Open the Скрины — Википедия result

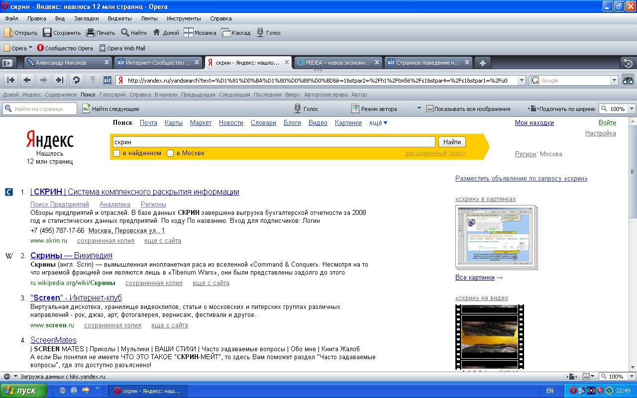(x=71, y=256)
